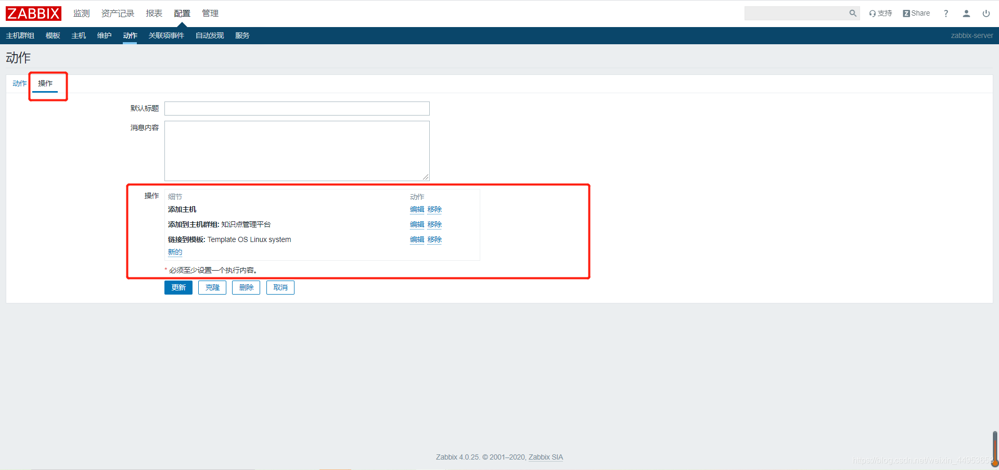Click the 克隆 button
Screen dimensions: 999x470
tap(212, 287)
